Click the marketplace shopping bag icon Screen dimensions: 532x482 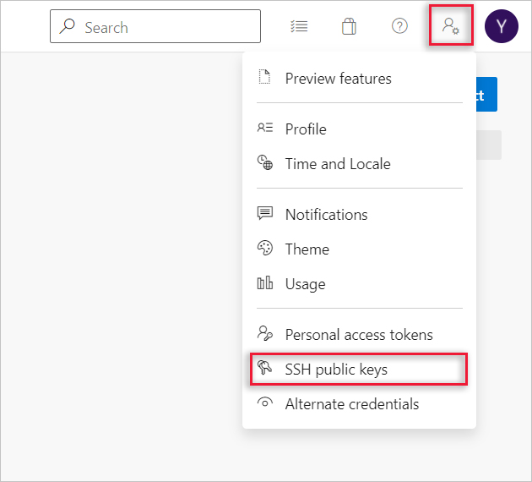(x=349, y=26)
